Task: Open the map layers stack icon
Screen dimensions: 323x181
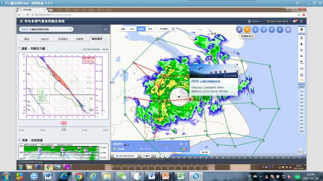Action: click(301, 30)
